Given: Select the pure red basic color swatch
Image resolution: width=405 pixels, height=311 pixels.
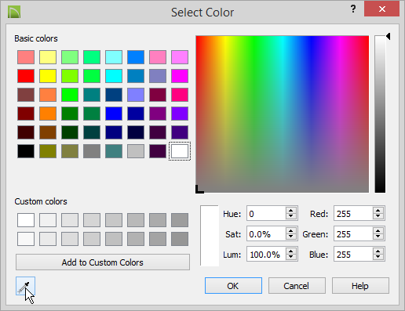Looking at the screenshot, I should 26,76.
